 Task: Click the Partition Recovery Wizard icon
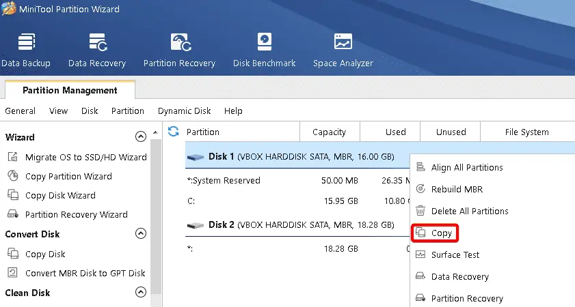click(x=13, y=214)
